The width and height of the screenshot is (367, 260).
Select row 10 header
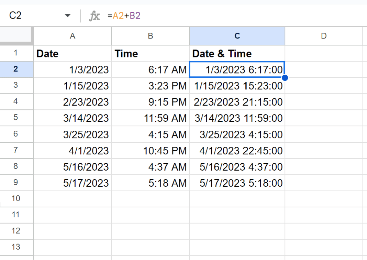16,199
